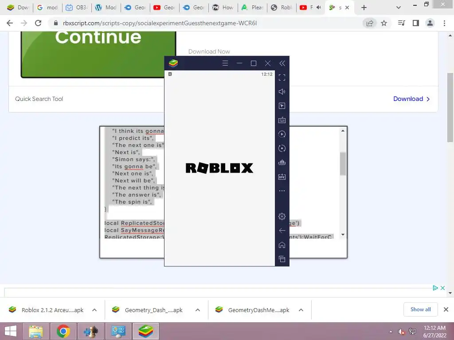454x340 pixels.
Task: Switch to the Plea tab
Action: (x=252, y=8)
